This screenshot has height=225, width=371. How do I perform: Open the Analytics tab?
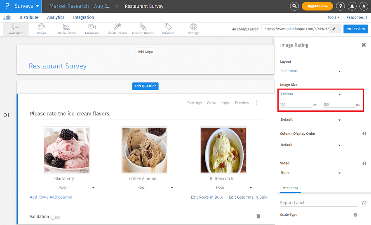(56, 17)
